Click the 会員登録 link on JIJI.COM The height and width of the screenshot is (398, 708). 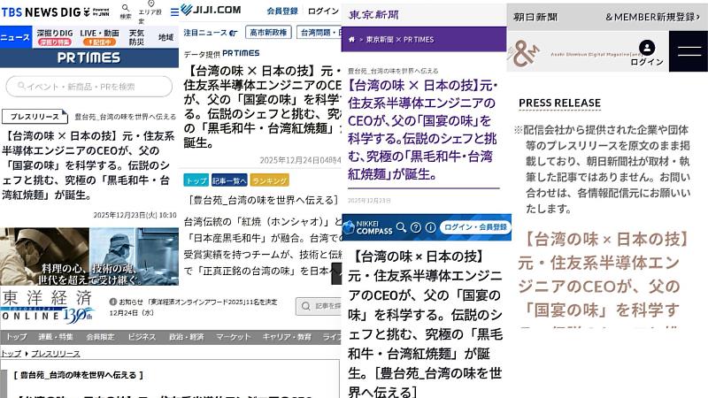coord(282,11)
